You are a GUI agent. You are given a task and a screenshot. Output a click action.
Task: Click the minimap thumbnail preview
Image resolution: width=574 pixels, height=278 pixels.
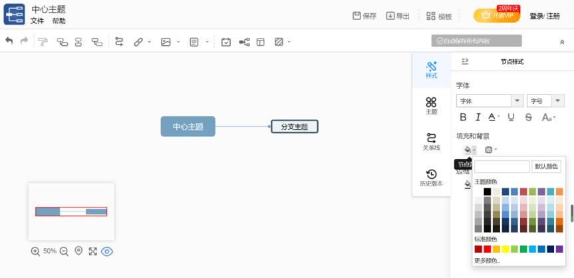coord(71,211)
